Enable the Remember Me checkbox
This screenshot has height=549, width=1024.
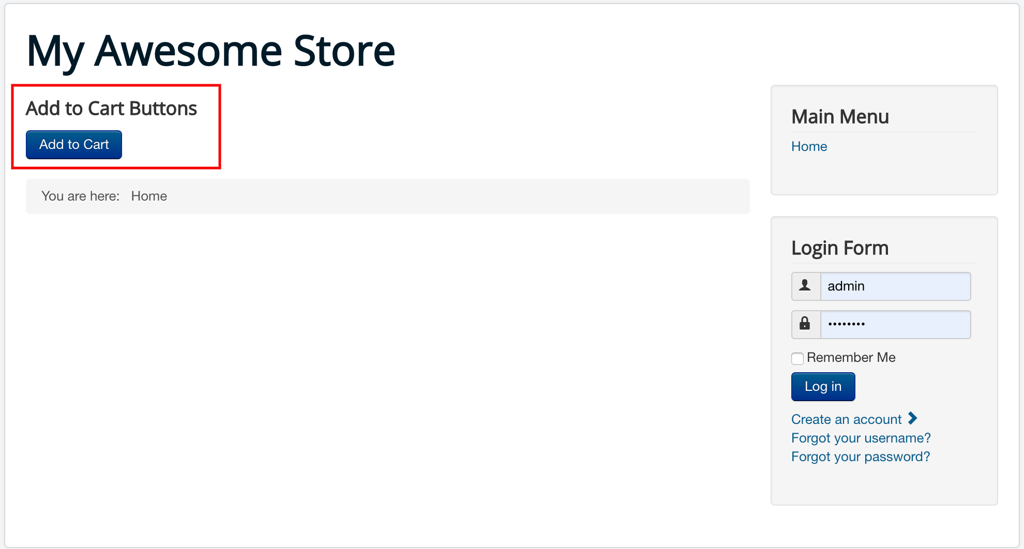pyautogui.click(x=797, y=358)
